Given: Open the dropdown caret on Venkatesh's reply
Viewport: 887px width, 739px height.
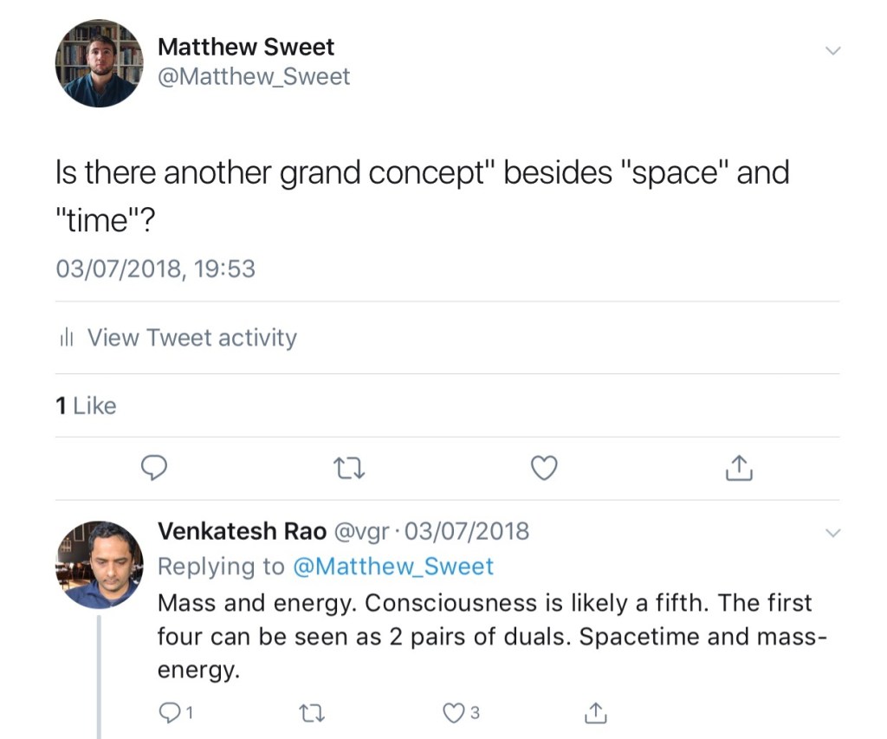Looking at the screenshot, I should [x=833, y=532].
